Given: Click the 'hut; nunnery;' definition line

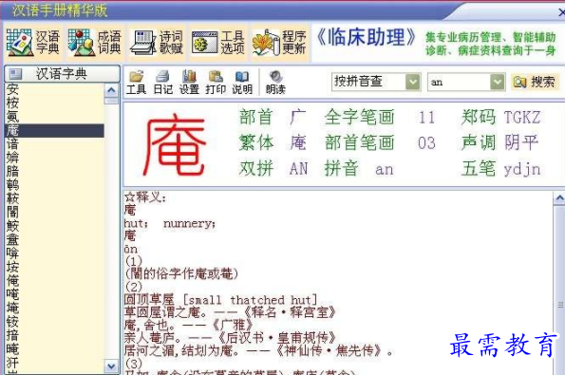Looking at the screenshot, I should pyautogui.click(x=170, y=224).
